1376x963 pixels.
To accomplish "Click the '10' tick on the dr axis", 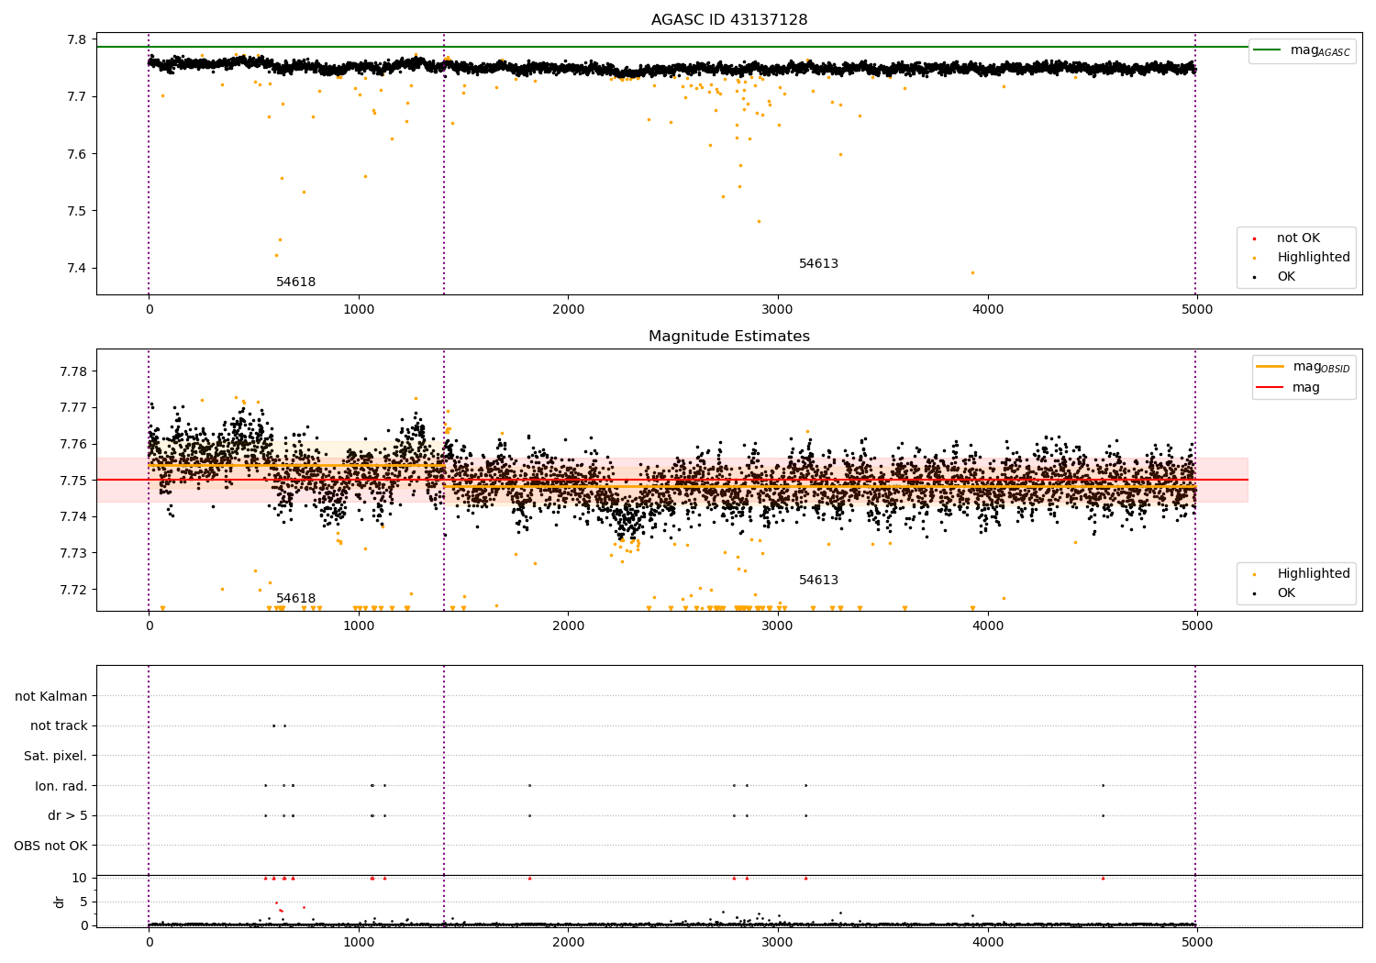I will [80, 878].
